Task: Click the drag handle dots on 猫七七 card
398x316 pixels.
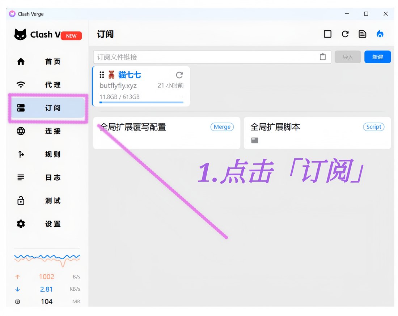Action: [102, 74]
